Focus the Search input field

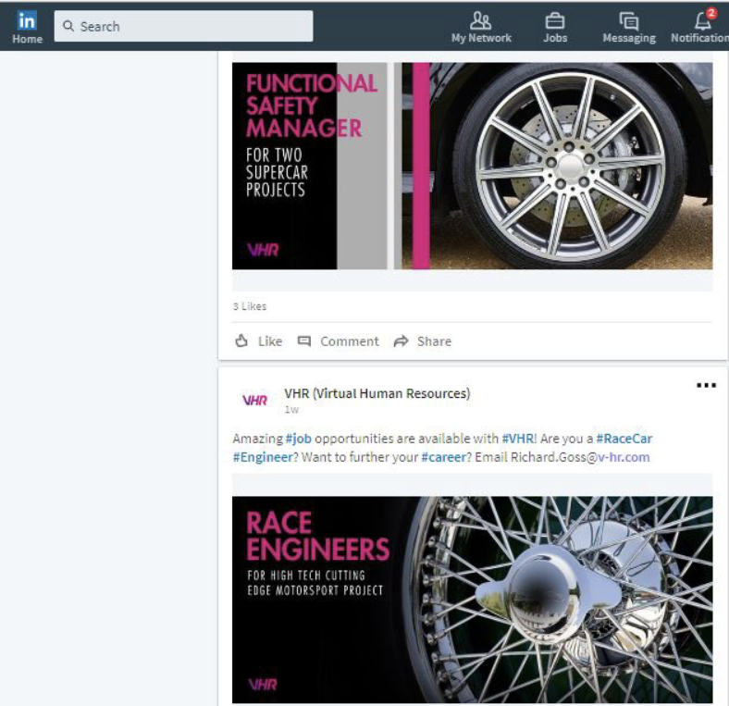click(x=183, y=26)
